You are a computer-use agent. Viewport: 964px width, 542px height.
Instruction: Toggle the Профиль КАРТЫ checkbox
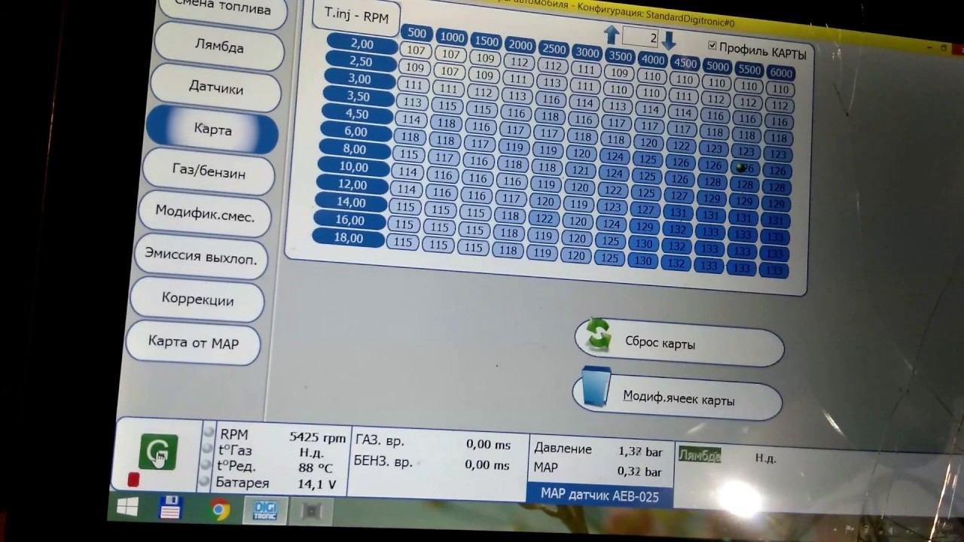tap(712, 47)
